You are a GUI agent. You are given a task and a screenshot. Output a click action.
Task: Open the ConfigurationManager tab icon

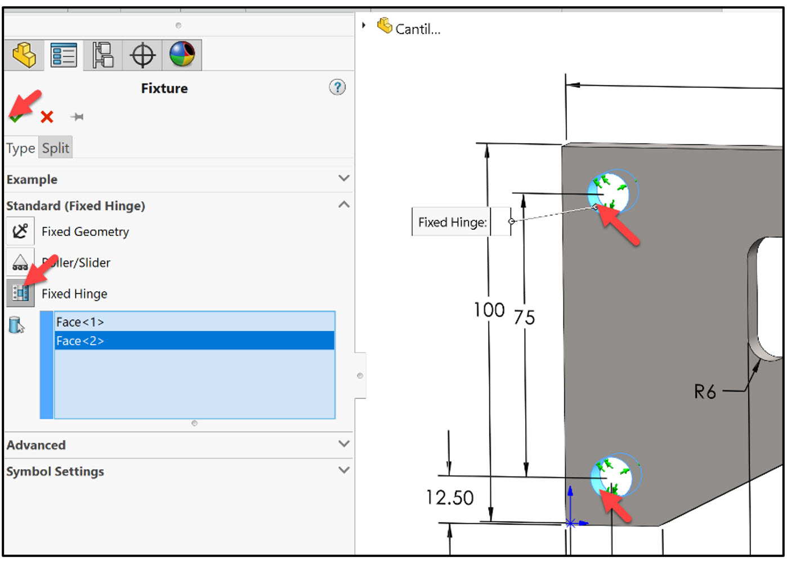pyautogui.click(x=102, y=54)
